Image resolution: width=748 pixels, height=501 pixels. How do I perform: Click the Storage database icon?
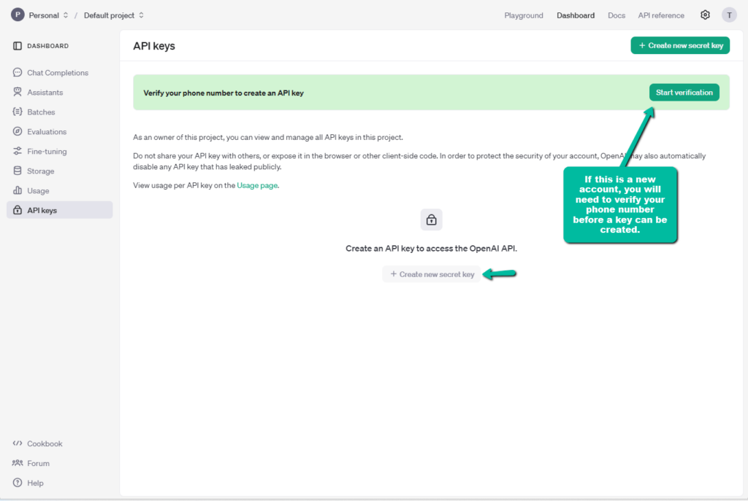(x=18, y=171)
